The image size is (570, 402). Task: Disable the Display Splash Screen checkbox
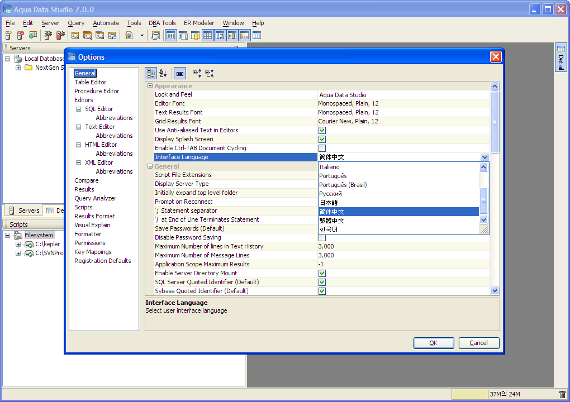pos(322,140)
